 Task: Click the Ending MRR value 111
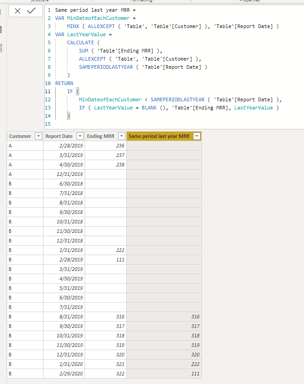pyautogui.click(x=105, y=260)
